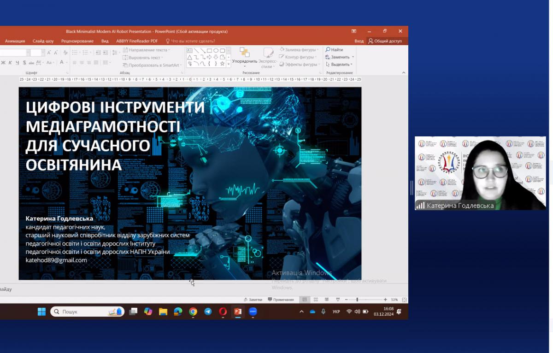The image size is (553, 353).
Task: Click zoom out minus button
Action: (x=346, y=300)
